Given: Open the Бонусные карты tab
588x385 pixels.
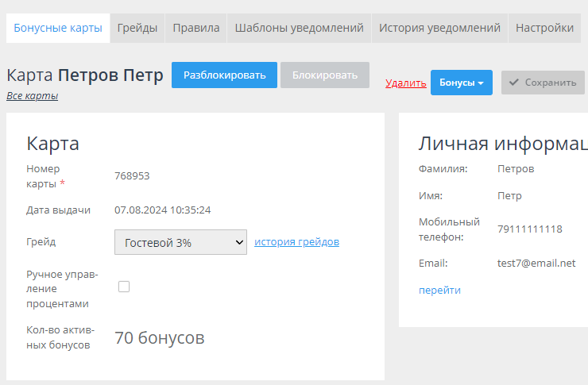Looking at the screenshot, I should click(x=58, y=28).
